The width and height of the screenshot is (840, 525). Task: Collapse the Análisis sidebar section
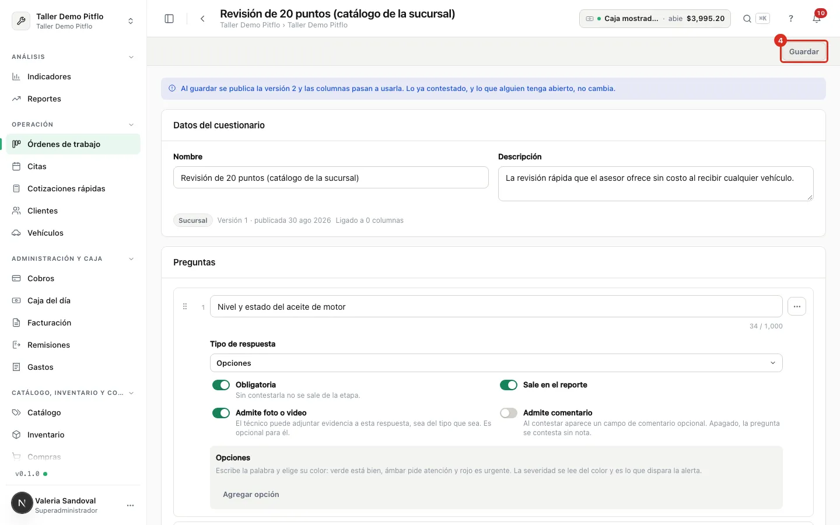tap(131, 57)
